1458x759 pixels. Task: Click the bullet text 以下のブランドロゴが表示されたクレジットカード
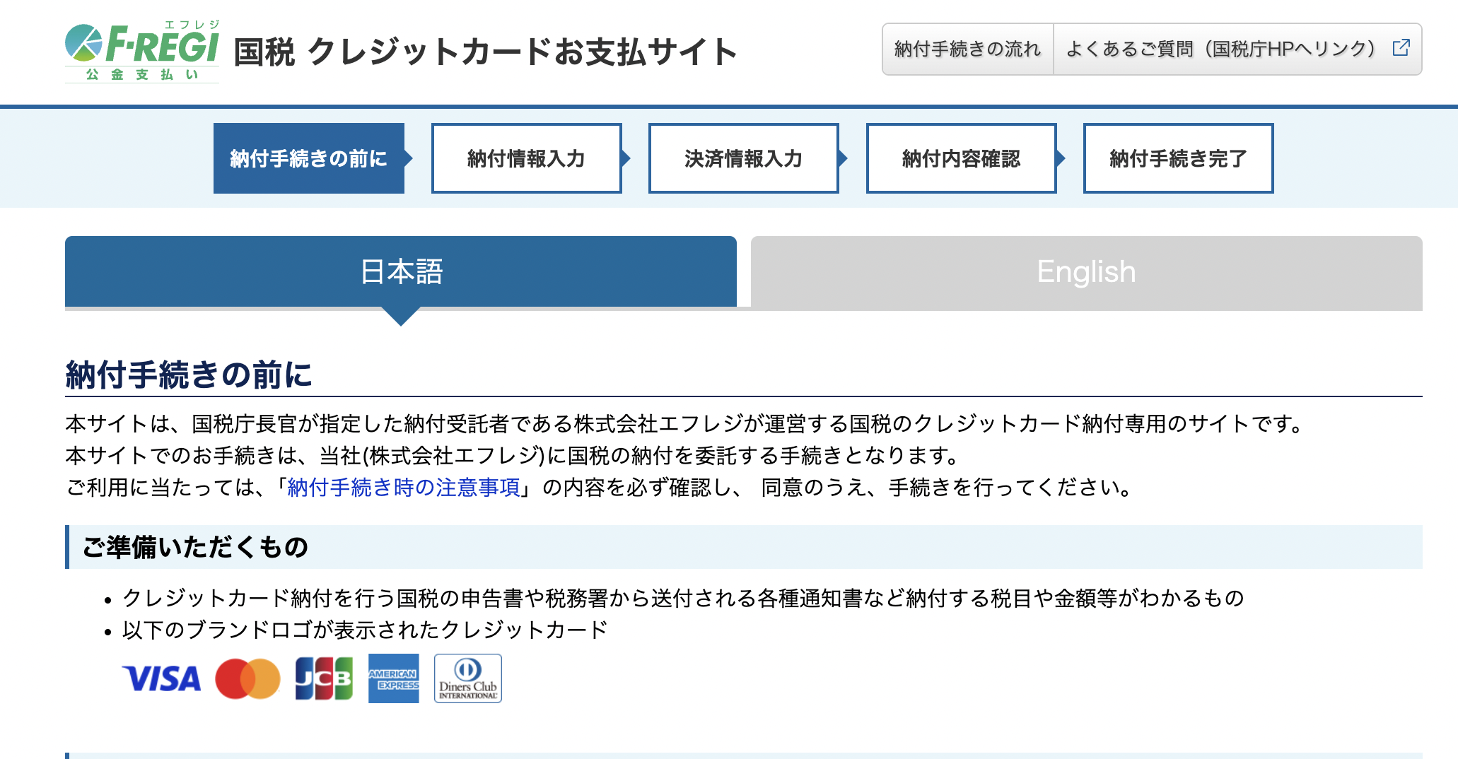[x=365, y=630]
